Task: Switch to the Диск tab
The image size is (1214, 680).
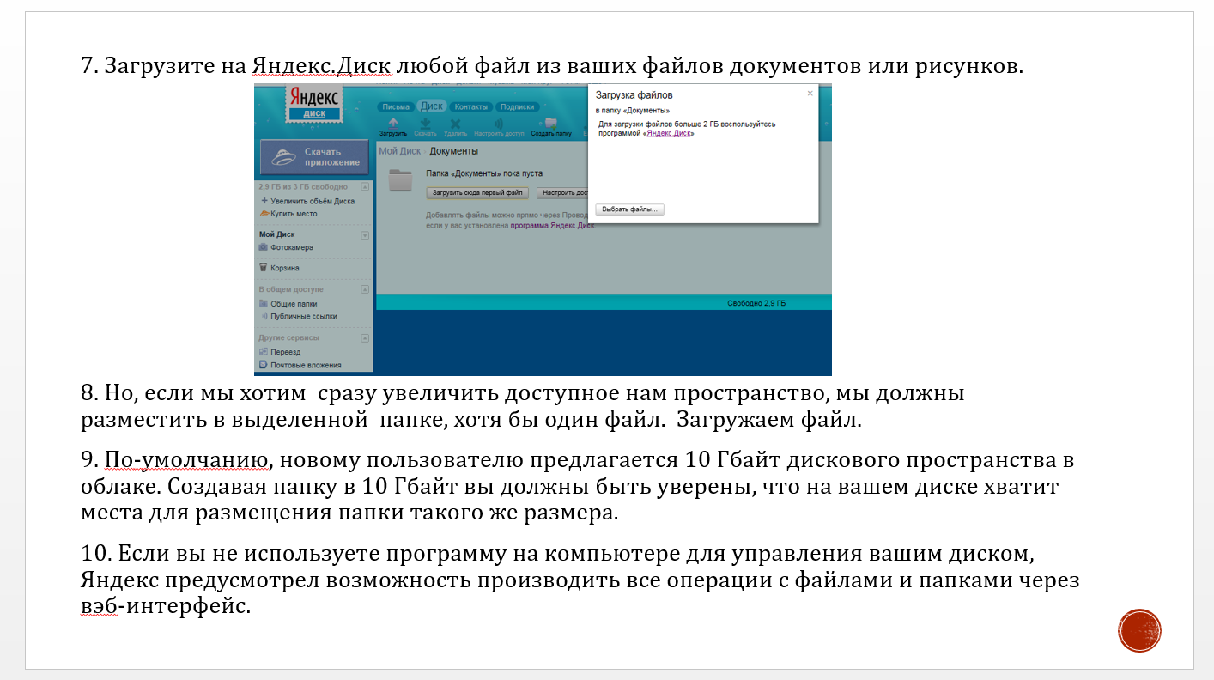Action: [432, 106]
